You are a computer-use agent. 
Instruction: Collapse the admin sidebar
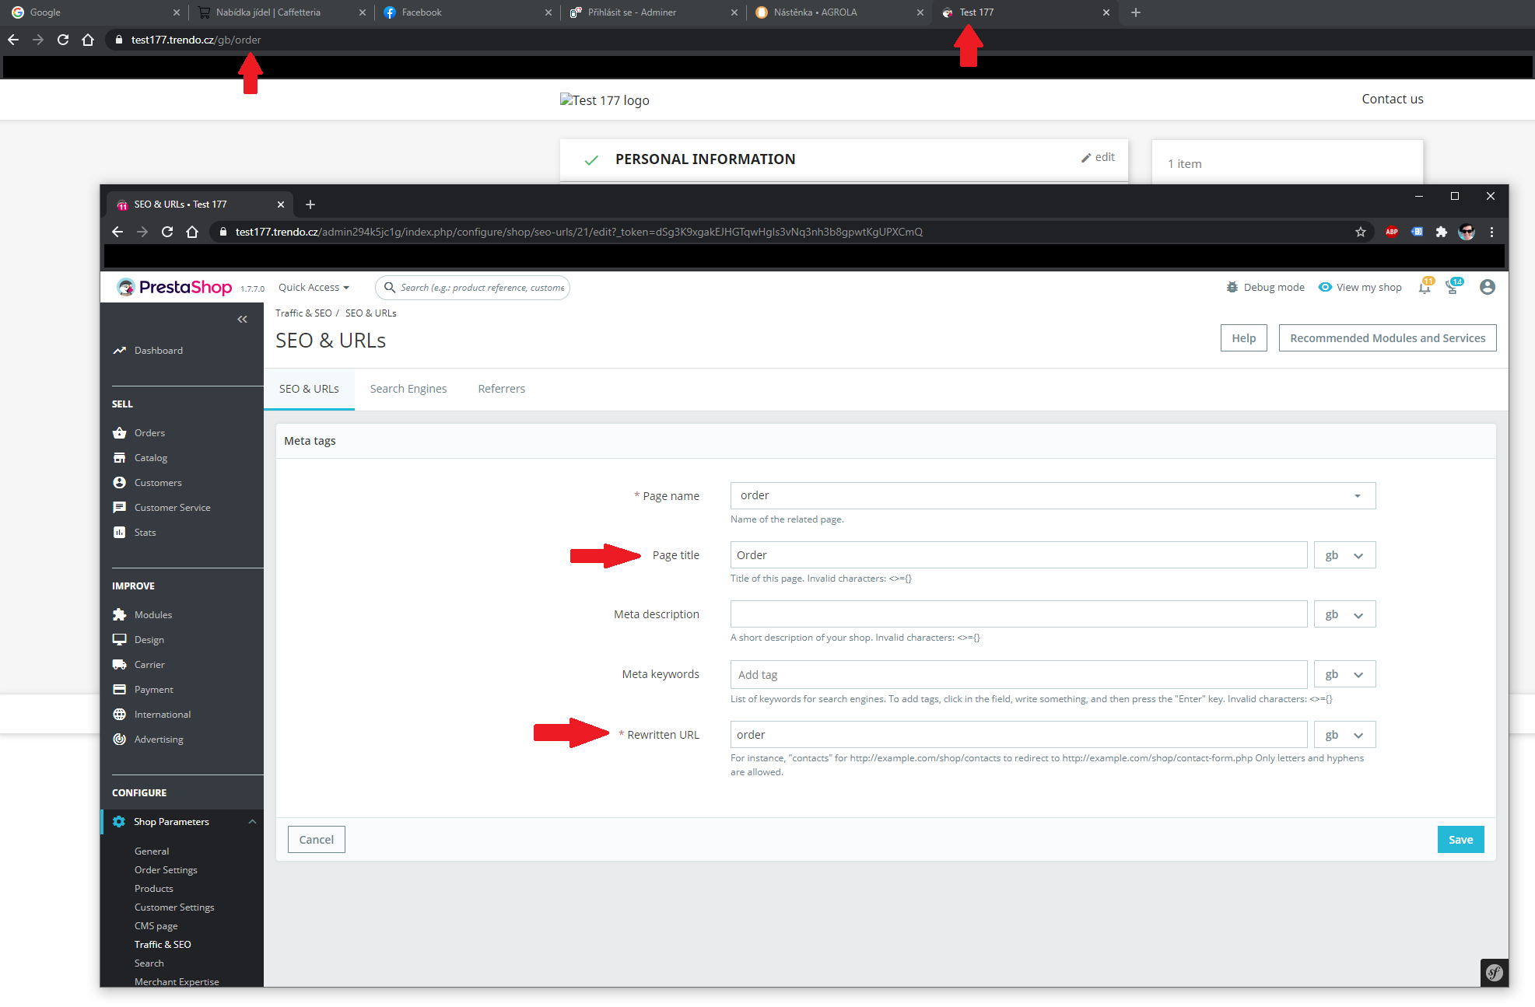(x=242, y=319)
